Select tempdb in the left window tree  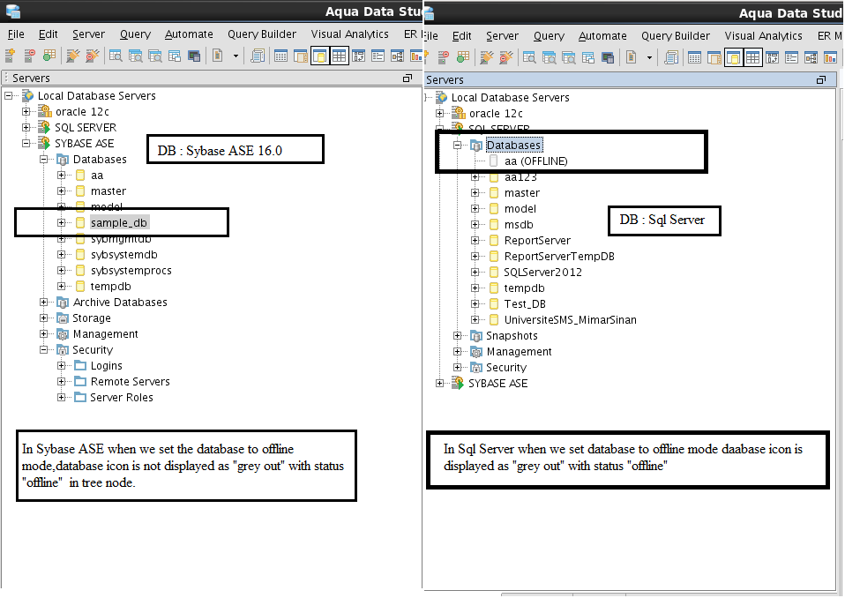point(110,286)
